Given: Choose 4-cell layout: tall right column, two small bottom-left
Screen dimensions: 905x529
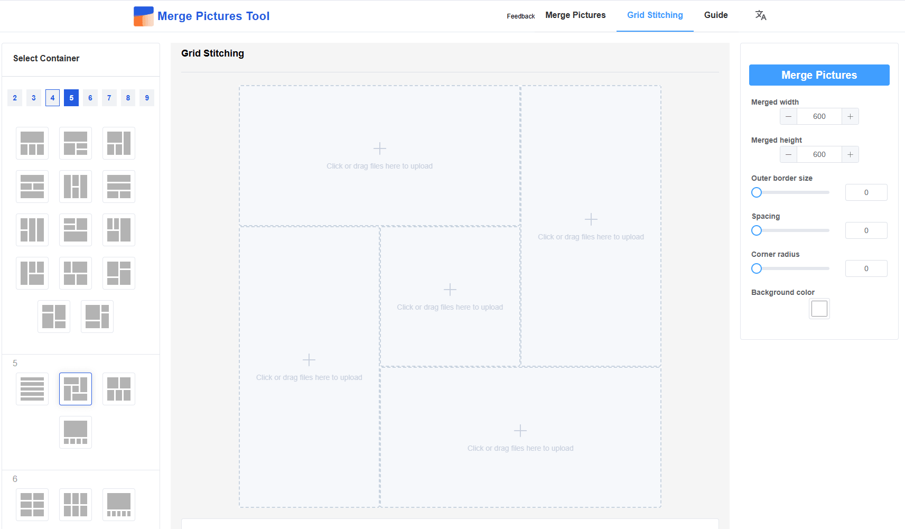Looking at the screenshot, I should click(x=119, y=143).
